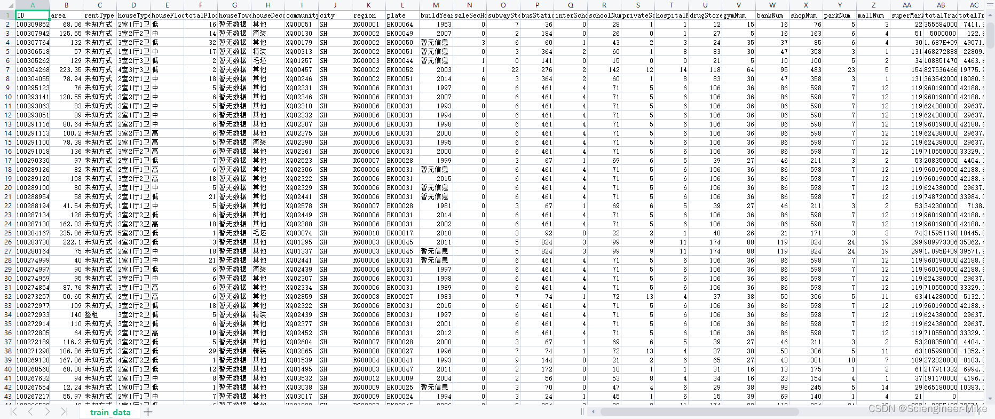Click the ID header cell
The width and height of the screenshot is (995, 419).
[32, 15]
